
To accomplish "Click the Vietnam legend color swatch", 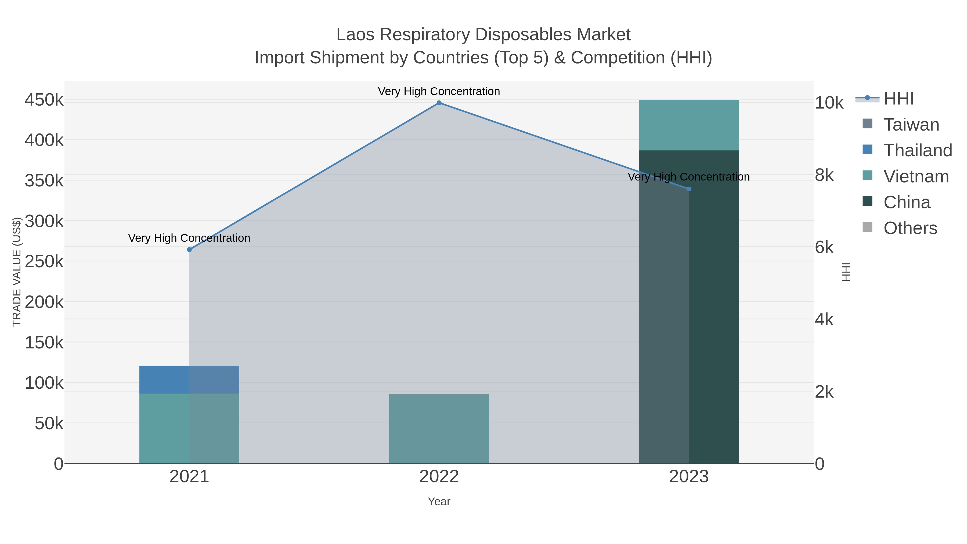I will [868, 175].
